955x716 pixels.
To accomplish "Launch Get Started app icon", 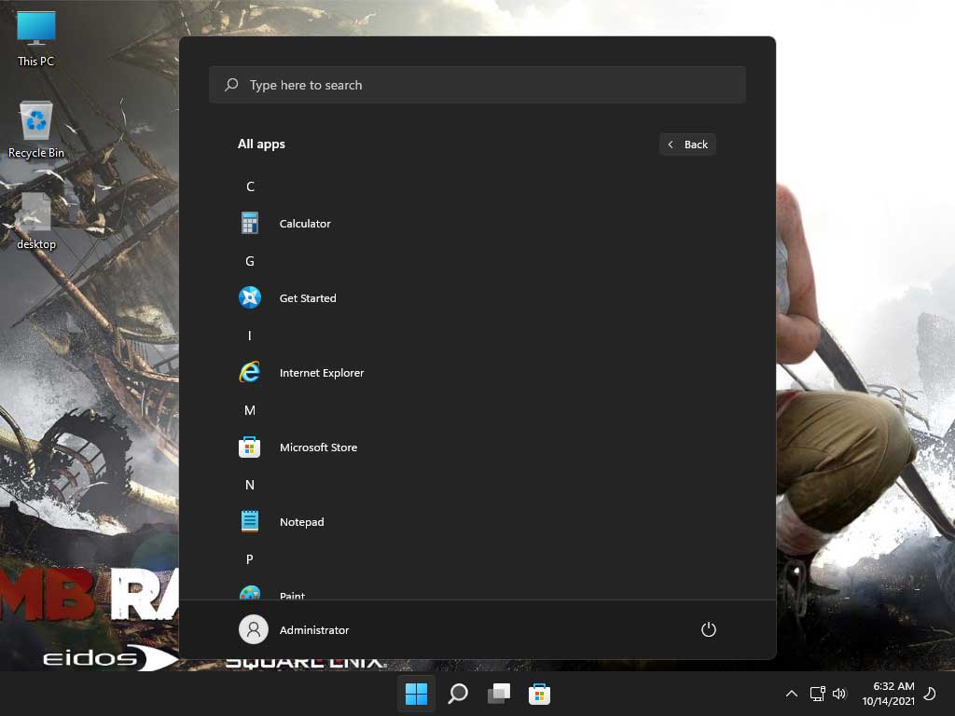I will tap(250, 297).
